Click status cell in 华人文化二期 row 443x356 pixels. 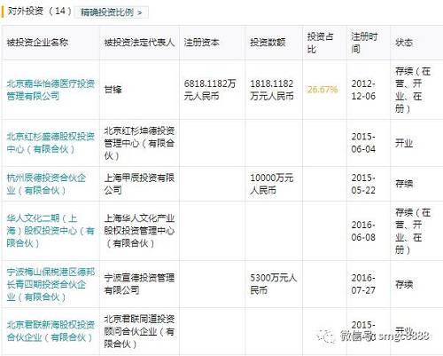point(413,231)
